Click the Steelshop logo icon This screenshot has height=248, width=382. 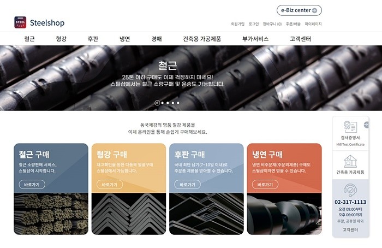[20, 22]
